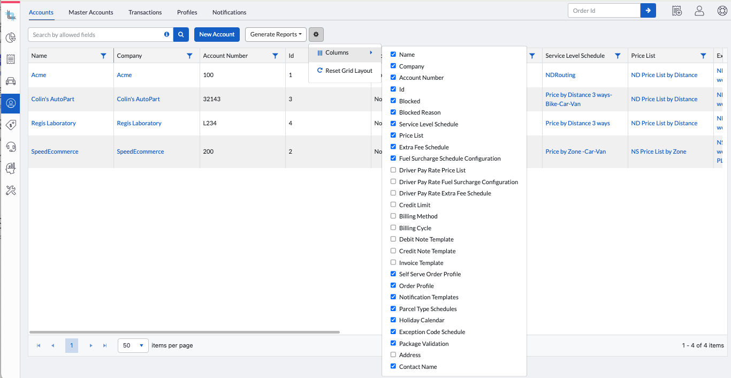Screen dimensions: 731x378
Task: Switch to the Notifications tab
Action: pyautogui.click(x=230, y=12)
